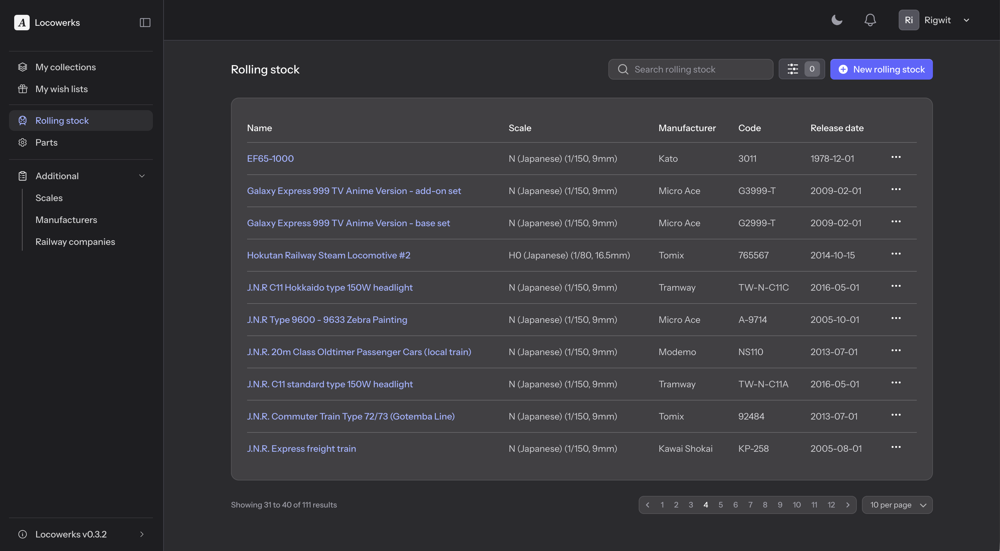Go to page 9
This screenshot has width=1000, height=551.
point(780,505)
